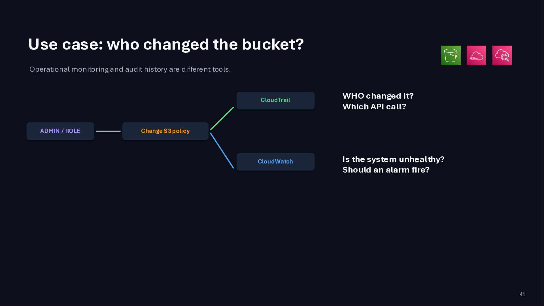Click the blue CloudWatch node
544x306 pixels.
[276, 162]
